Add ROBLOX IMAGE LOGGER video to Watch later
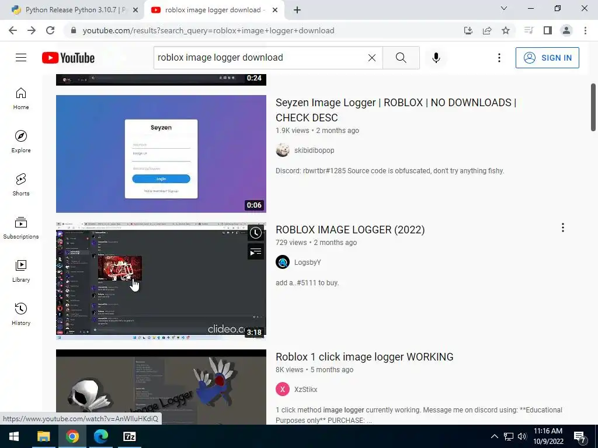Screen dimensions: 598x448 [x=256, y=233]
